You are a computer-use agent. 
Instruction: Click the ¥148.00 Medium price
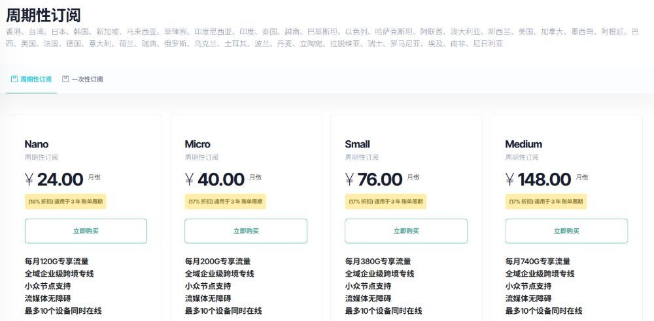(x=538, y=179)
